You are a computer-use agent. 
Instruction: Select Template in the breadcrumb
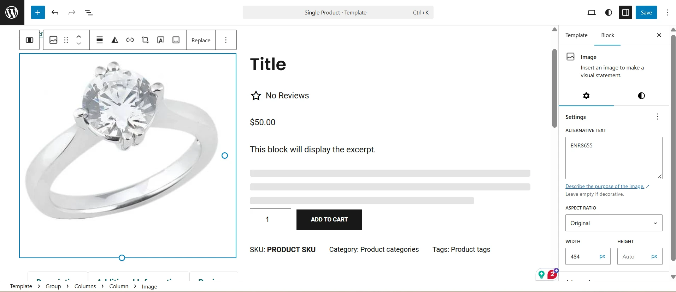[21, 286]
